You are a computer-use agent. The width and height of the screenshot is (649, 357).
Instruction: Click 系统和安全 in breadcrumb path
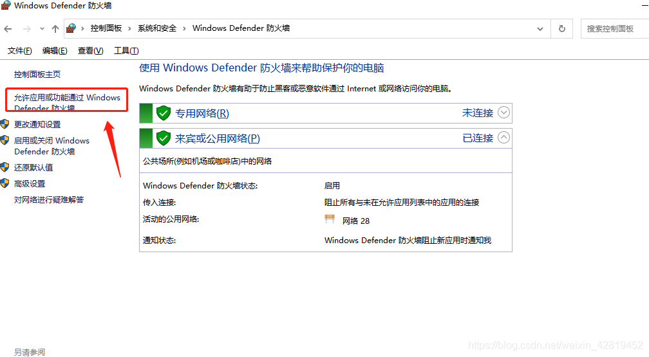[157, 28]
